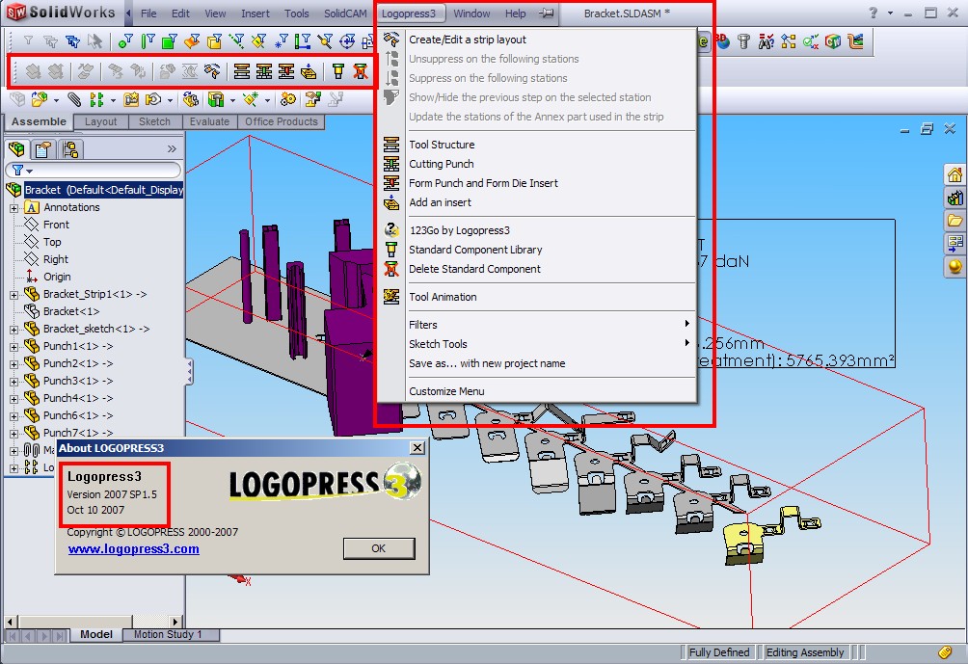Click feature tree scrollbar right arrow

point(175,622)
